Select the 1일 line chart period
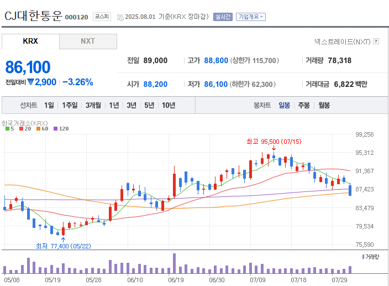This screenshot has height=286, width=389. pos(49,105)
